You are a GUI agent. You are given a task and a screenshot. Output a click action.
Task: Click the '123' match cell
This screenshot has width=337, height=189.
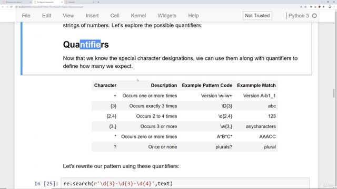coord(272,116)
